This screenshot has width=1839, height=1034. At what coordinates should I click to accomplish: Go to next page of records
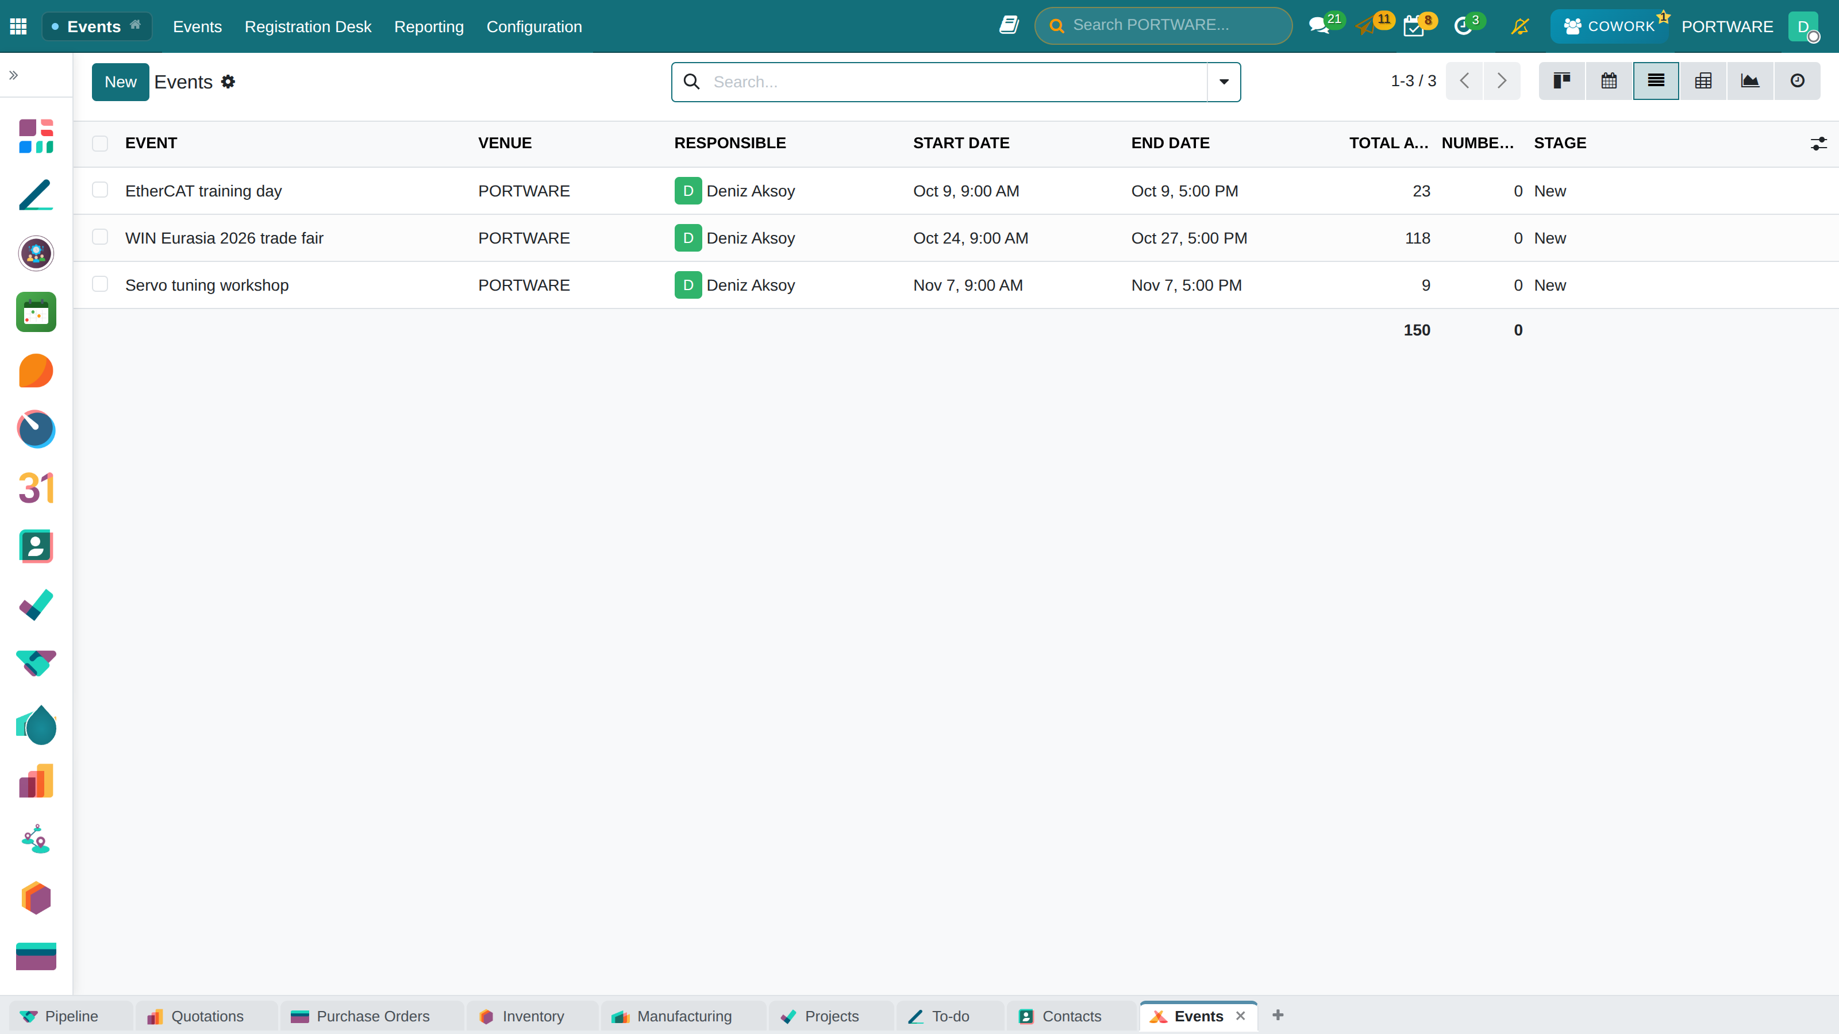click(1501, 82)
